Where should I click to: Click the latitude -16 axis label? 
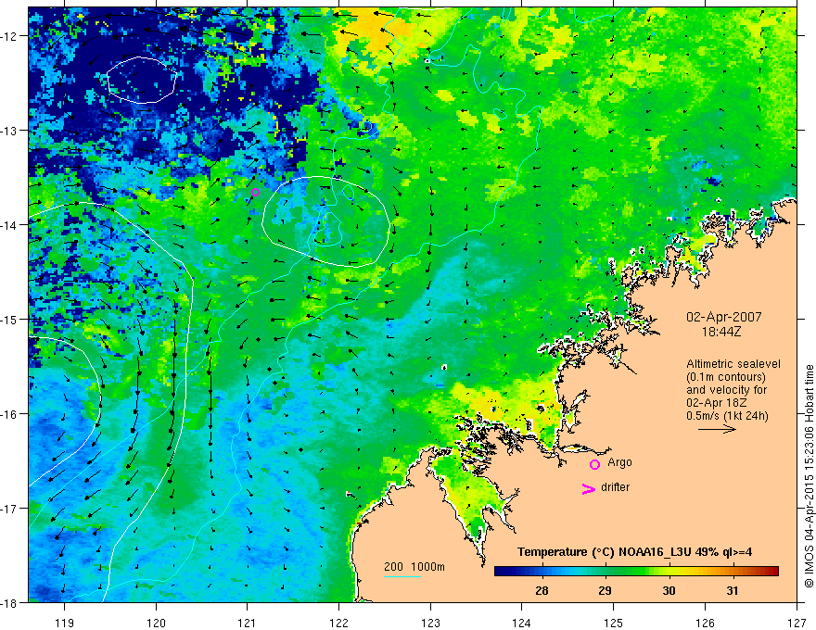point(10,414)
